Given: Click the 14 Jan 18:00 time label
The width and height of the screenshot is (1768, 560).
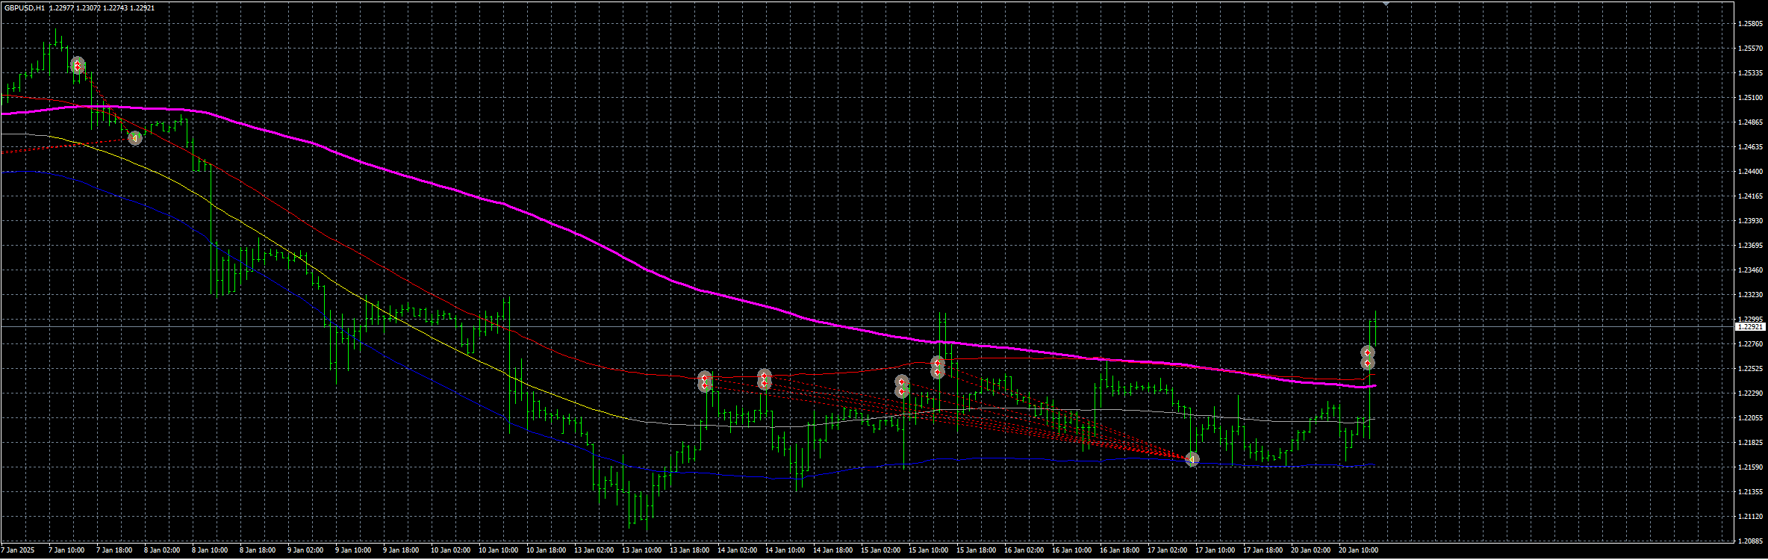Looking at the screenshot, I should 833,550.
